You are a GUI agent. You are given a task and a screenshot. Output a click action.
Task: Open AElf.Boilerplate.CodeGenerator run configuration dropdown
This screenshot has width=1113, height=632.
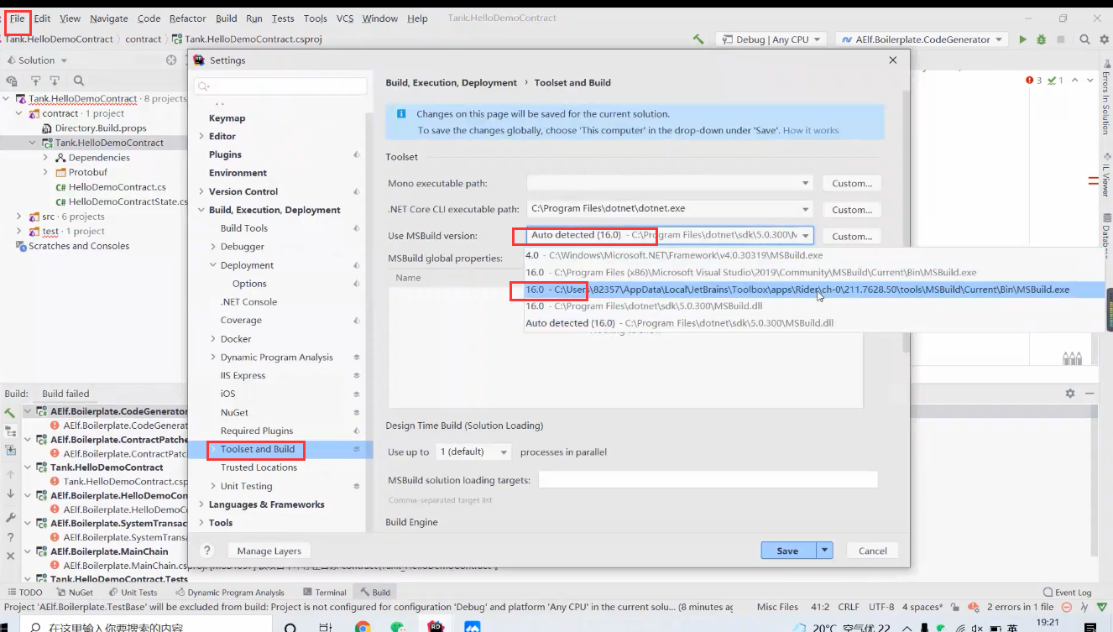(x=922, y=39)
